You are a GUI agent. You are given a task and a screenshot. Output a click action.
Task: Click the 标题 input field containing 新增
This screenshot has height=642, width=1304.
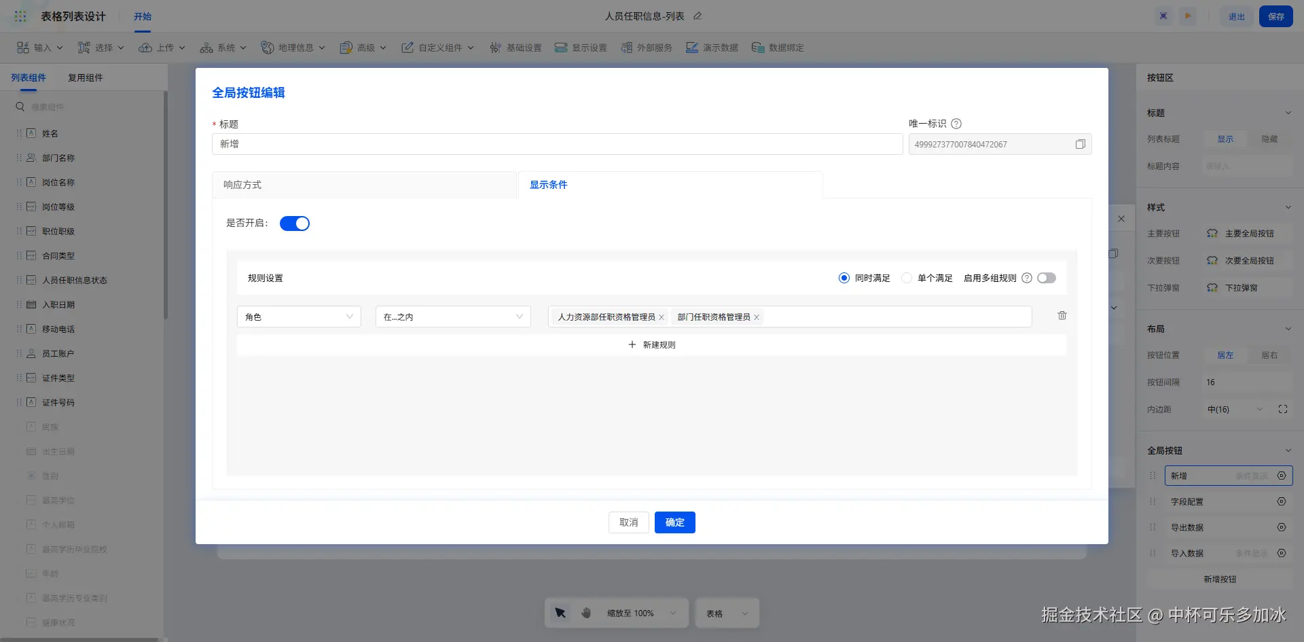point(557,144)
